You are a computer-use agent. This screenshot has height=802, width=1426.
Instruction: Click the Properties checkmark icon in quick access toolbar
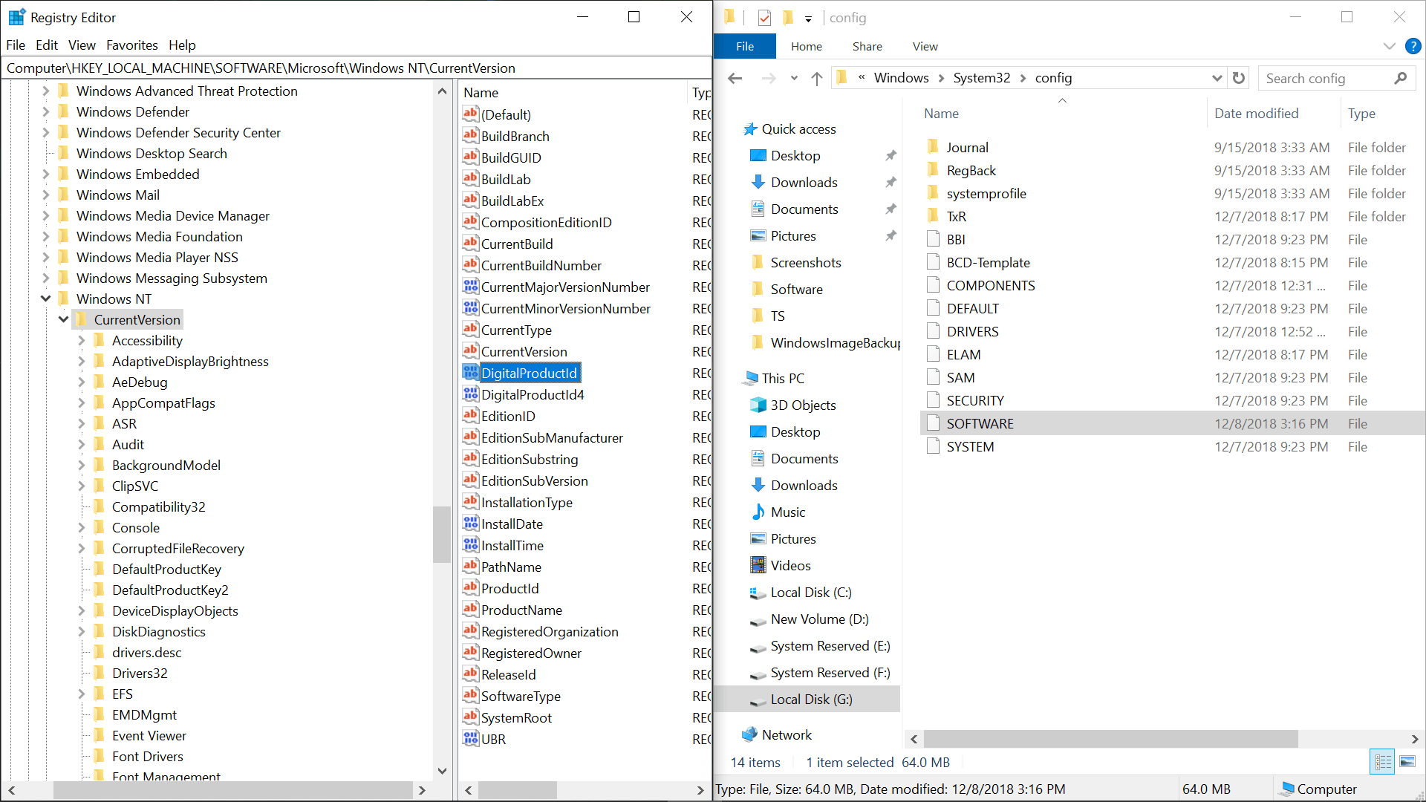(764, 17)
